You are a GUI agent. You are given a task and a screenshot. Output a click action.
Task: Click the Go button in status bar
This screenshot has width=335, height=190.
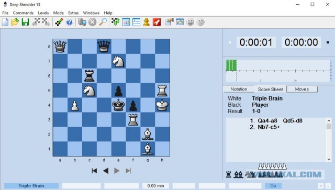point(273,186)
